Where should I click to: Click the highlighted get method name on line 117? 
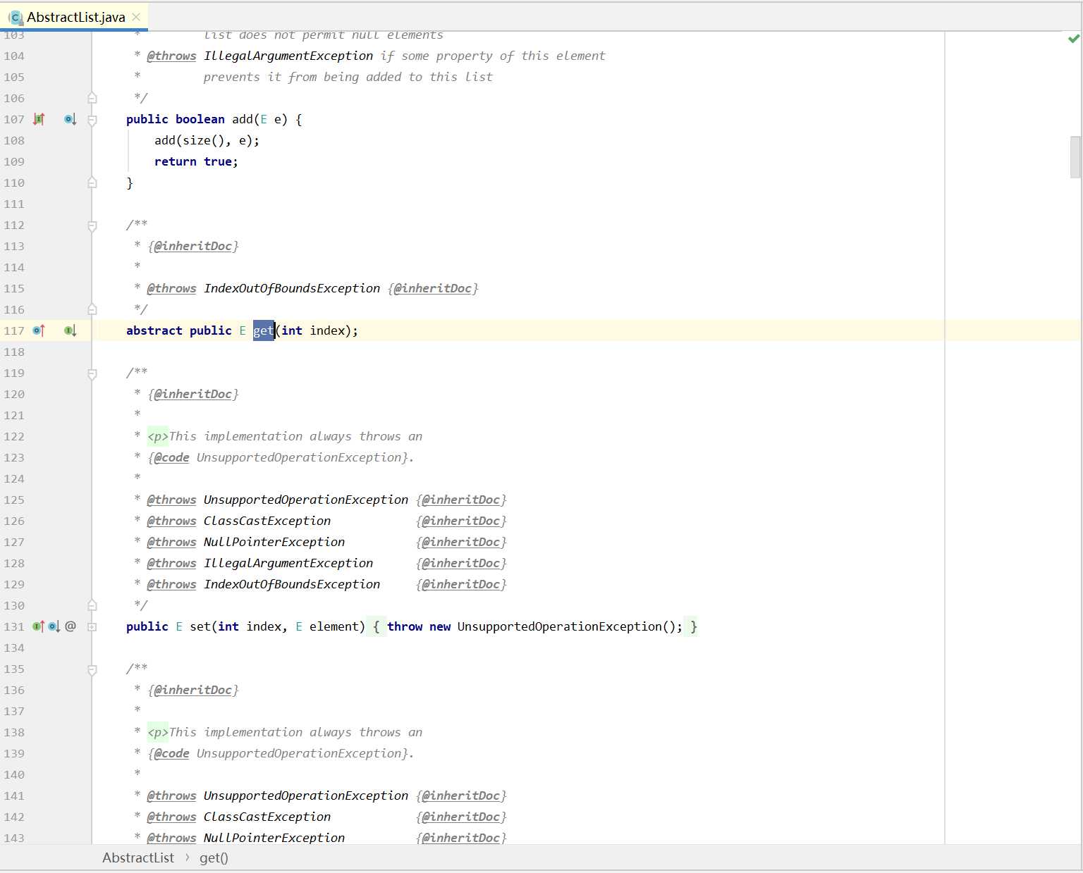click(x=263, y=330)
